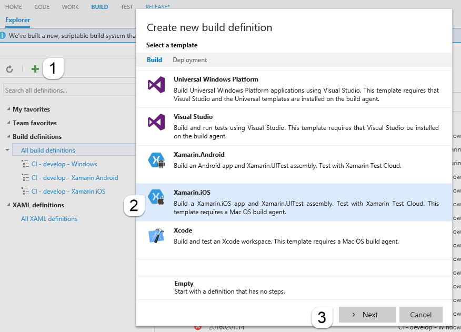Image resolution: width=461 pixels, height=332 pixels.
Task: Click the info icon in notification banner
Action: (3, 36)
